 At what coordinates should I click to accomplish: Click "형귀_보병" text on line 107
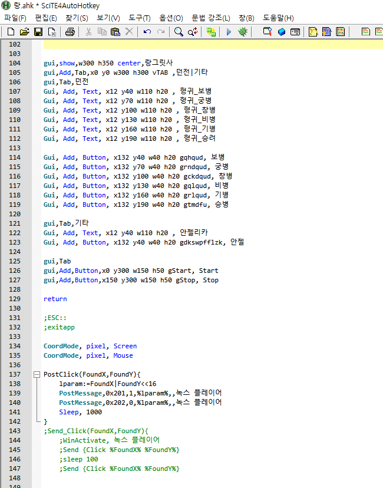coord(196,91)
